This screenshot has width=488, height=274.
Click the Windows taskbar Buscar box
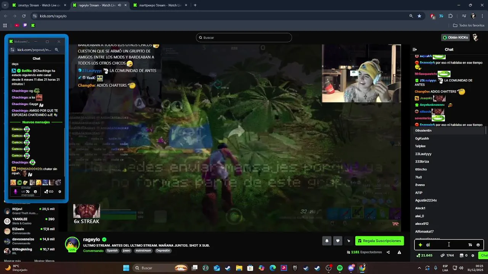point(161,268)
